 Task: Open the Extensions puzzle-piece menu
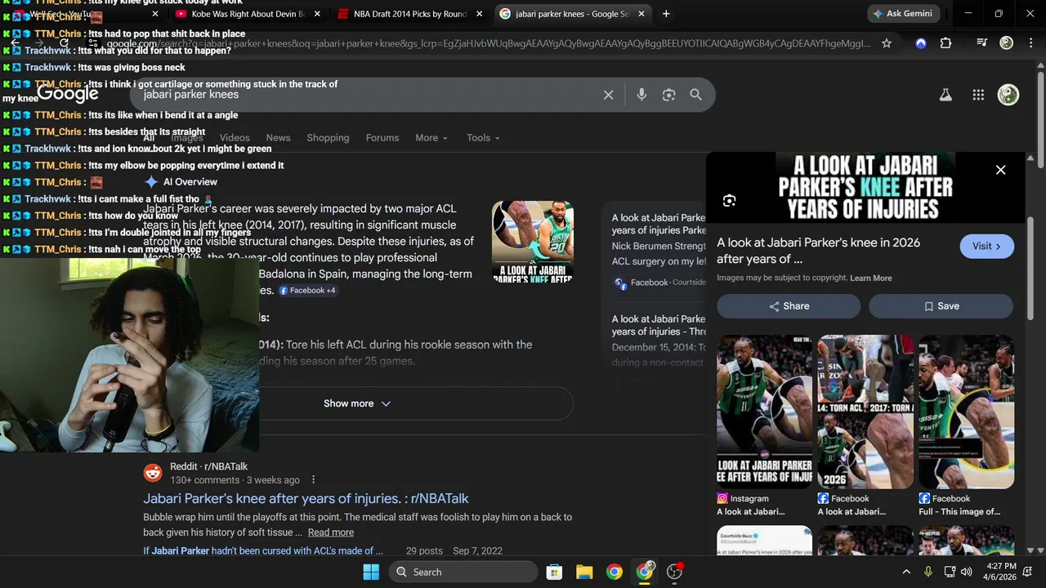click(945, 43)
